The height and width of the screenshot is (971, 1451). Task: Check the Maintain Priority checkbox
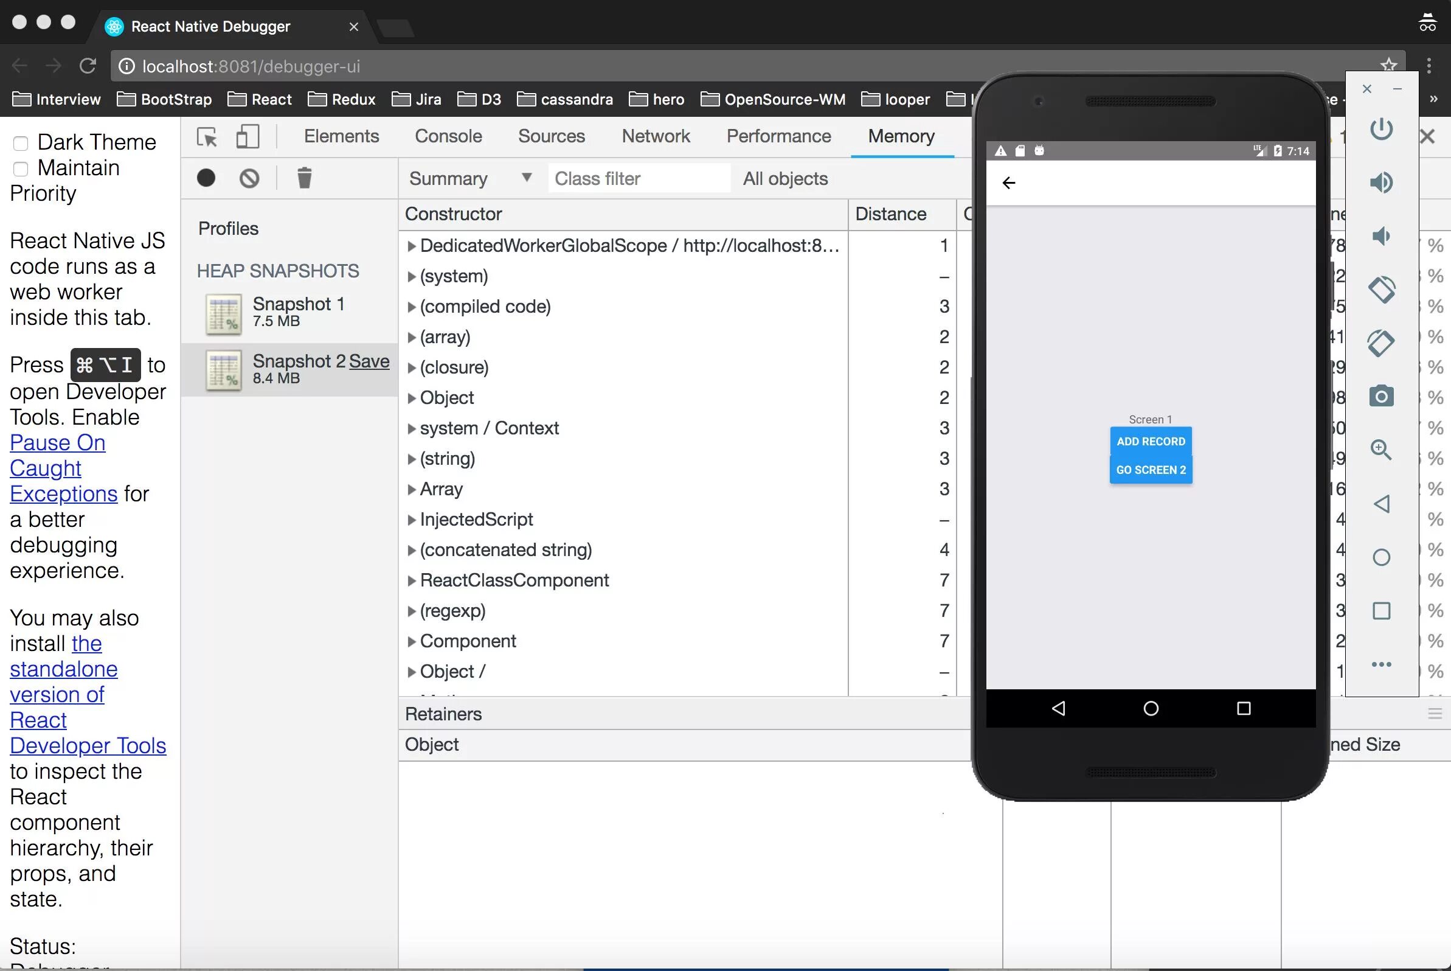tap(21, 169)
